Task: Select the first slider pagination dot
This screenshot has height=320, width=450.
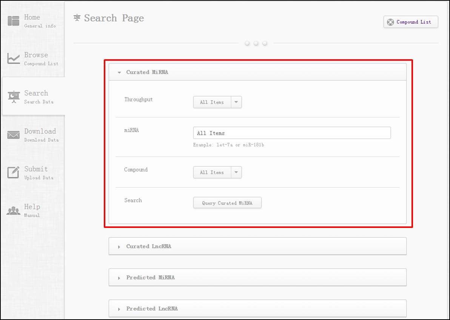Action: 247,43
